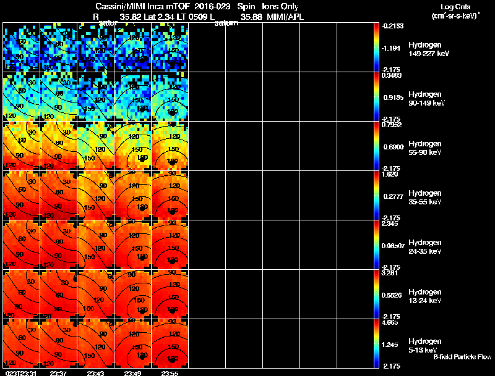Click the 13-24 keV panel at 23:37
The height and width of the screenshot is (376, 495).
tap(58, 295)
